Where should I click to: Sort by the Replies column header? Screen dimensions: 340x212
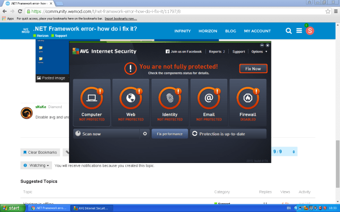point(265,192)
